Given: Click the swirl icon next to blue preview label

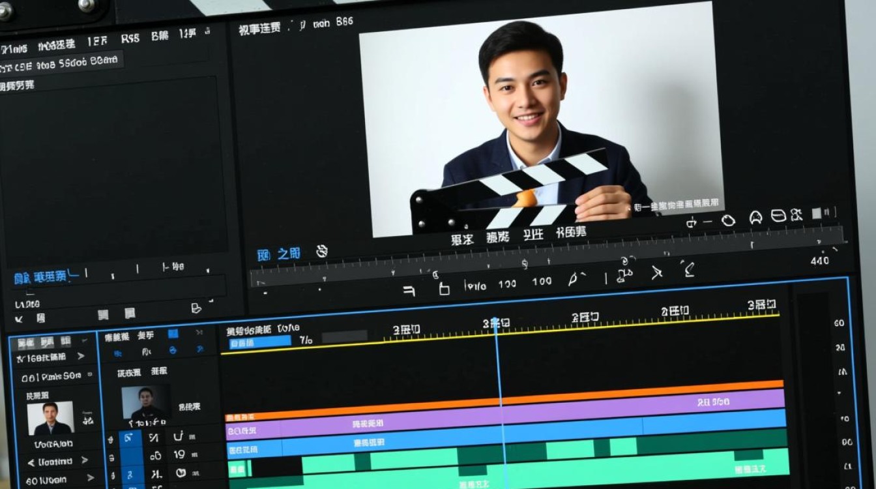Looking at the screenshot, I should (321, 251).
